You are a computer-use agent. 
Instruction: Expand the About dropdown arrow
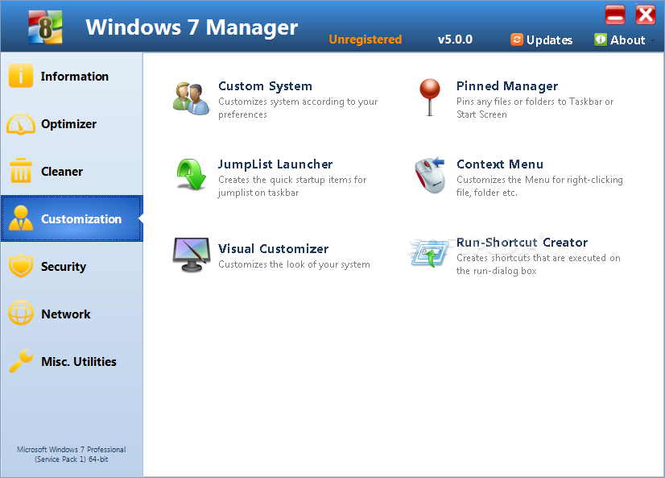(x=652, y=40)
